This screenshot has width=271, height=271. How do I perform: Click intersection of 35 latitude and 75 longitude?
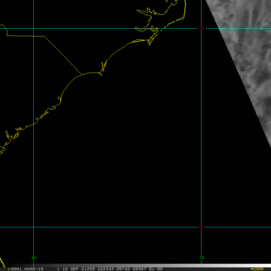(201, 29)
